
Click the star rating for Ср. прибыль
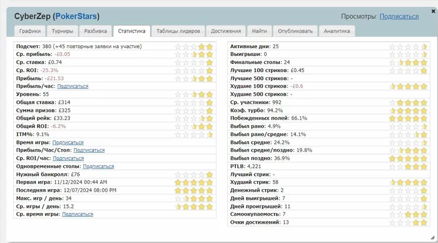click(x=194, y=54)
